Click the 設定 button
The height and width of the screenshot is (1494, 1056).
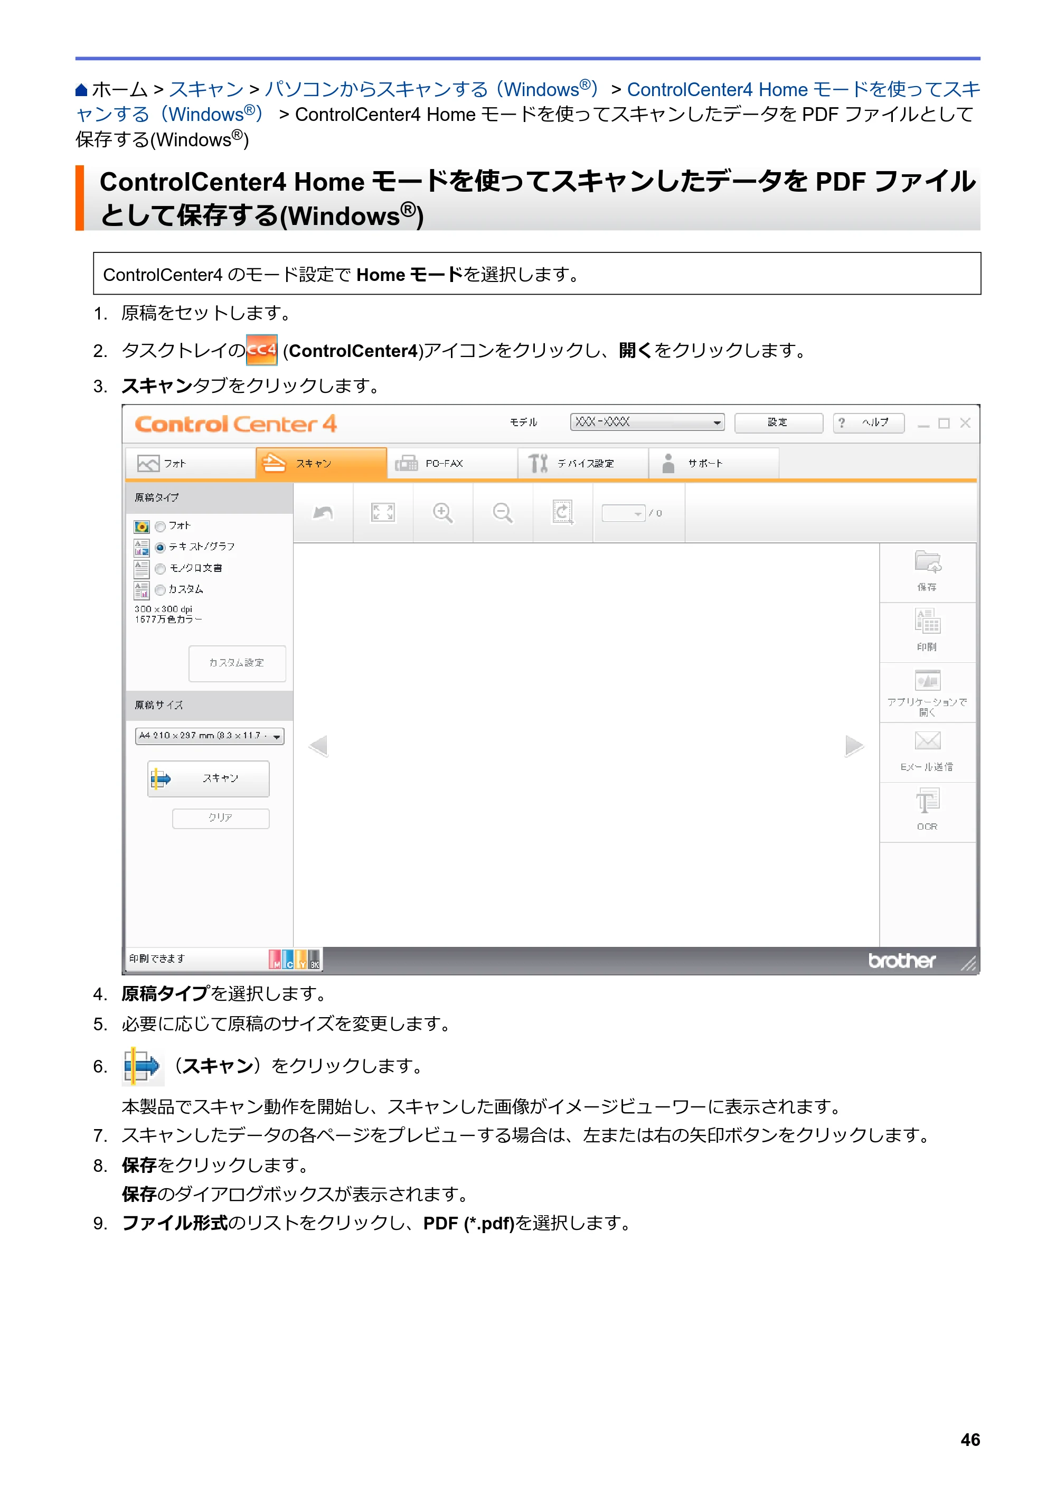778,423
